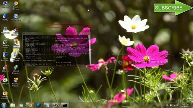193x108 pixels.
Task: Select the Nightly browser desktop shortcut
Action: [x=5, y=17]
